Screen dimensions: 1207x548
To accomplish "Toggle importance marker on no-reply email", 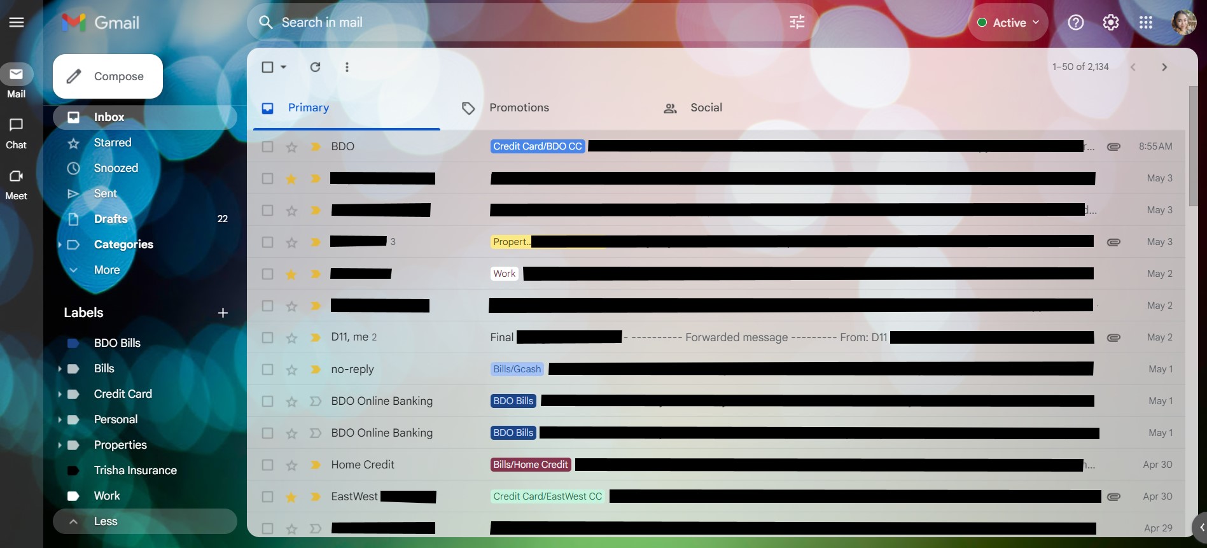I will pos(315,370).
